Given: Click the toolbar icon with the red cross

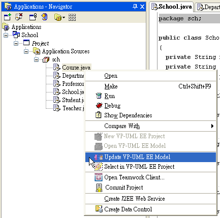Looking at the screenshot, I should (x=19, y=17).
